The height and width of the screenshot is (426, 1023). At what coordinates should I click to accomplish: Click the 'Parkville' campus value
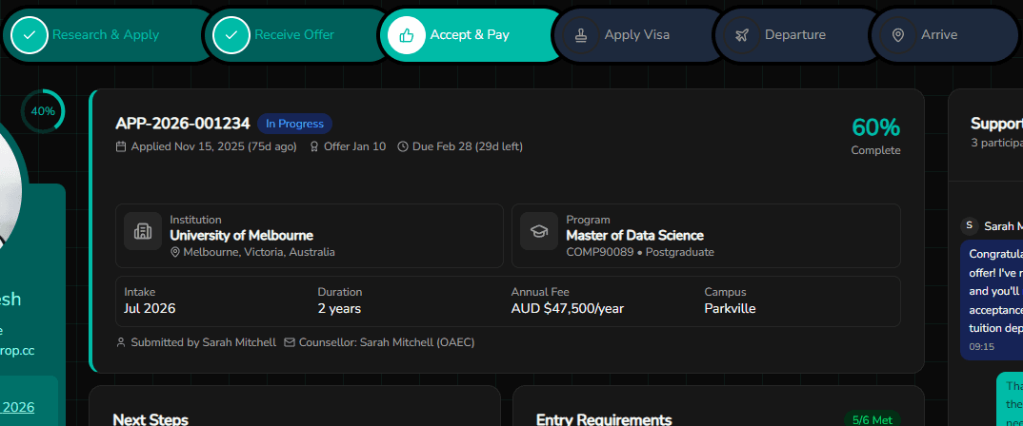(730, 309)
